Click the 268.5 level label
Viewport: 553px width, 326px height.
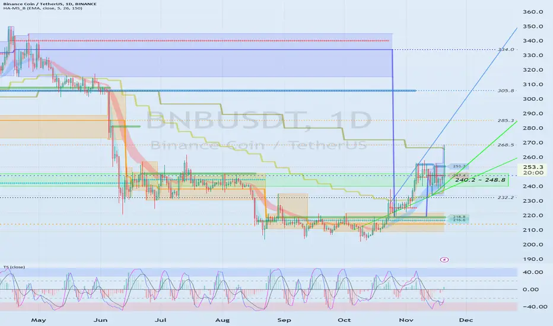[x=506, y=145]
